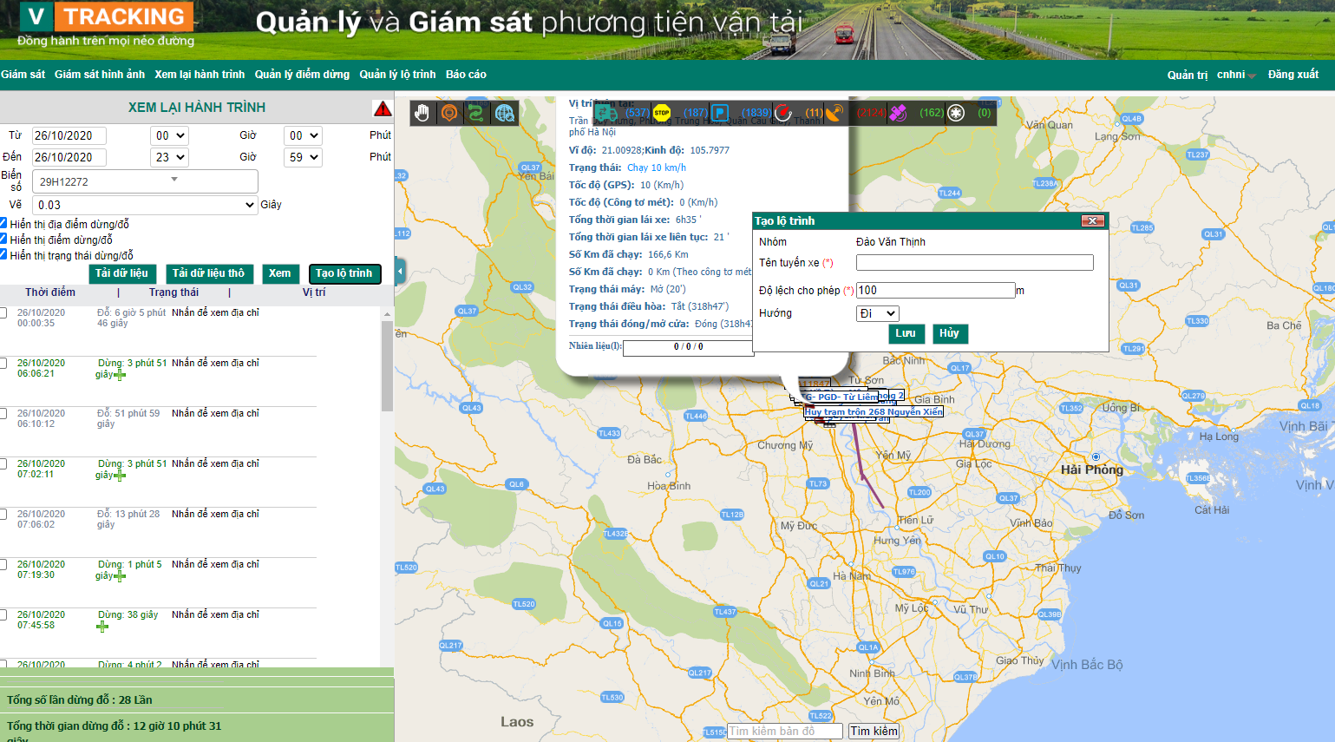Click the Lưu button in route dialog
The width and height of the screenshot is (1335, 742).
click(906, 333)
